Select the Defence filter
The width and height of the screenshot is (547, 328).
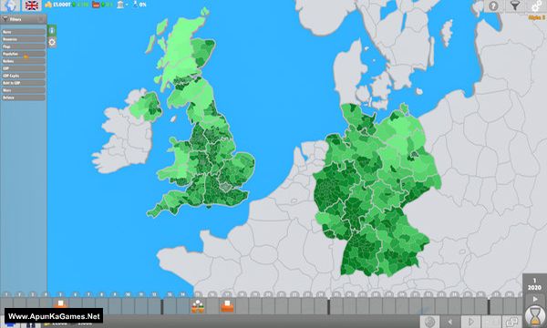point(24,97)
